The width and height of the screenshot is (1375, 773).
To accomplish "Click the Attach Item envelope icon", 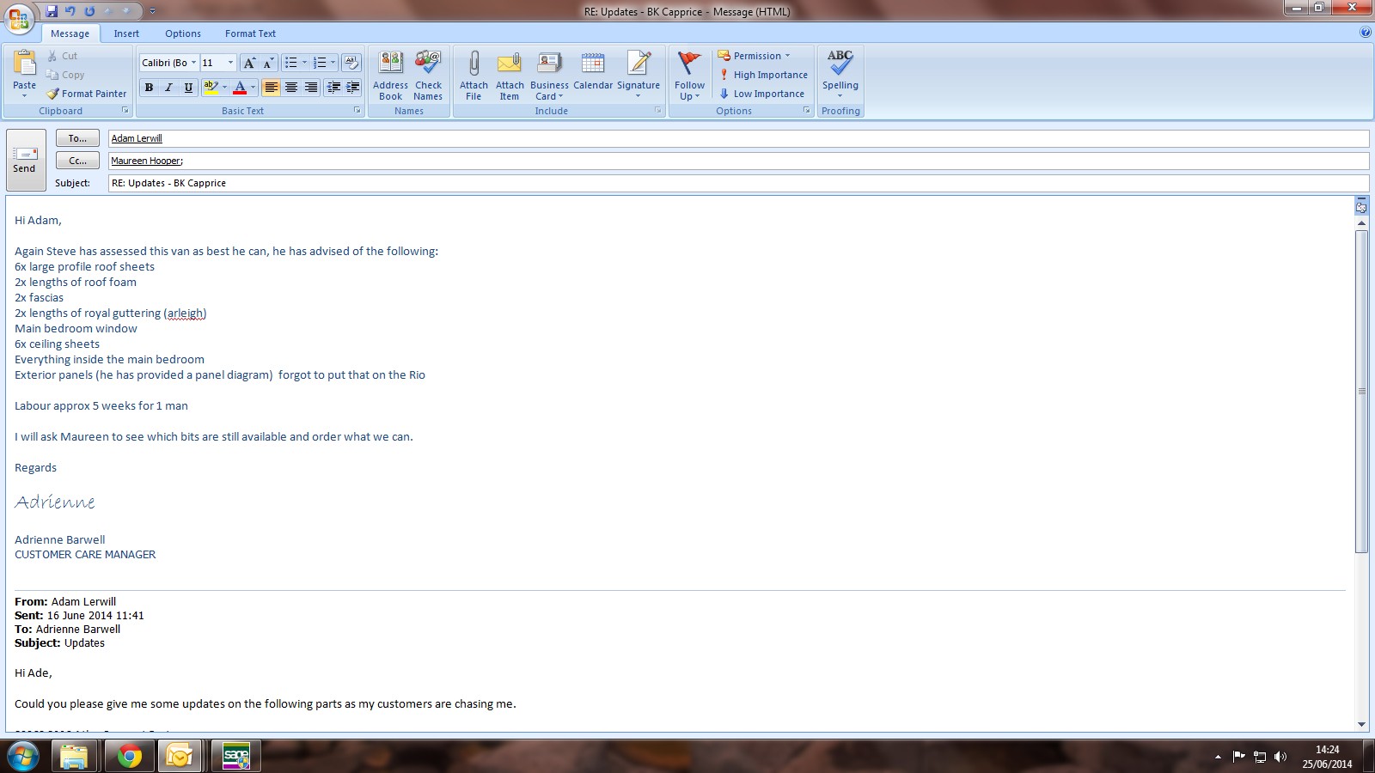I will point(510,65).
